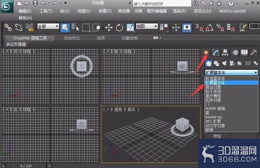Activate Select and Scale tool

[130, 28]
